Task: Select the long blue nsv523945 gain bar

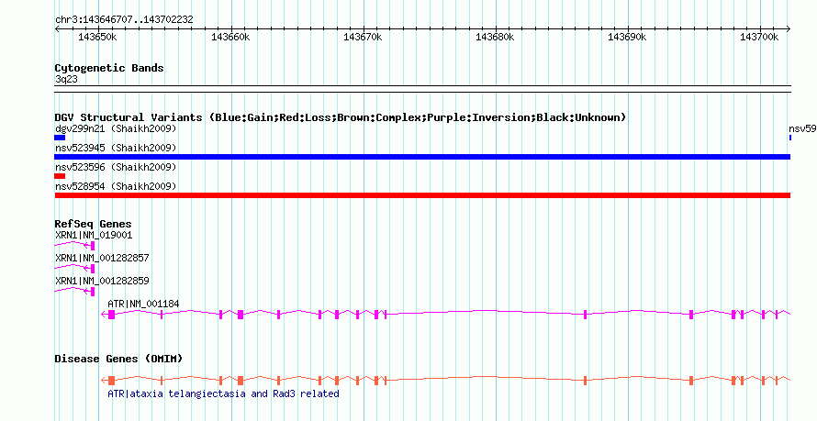Action: pyautogui.click(x=422, y=157)
